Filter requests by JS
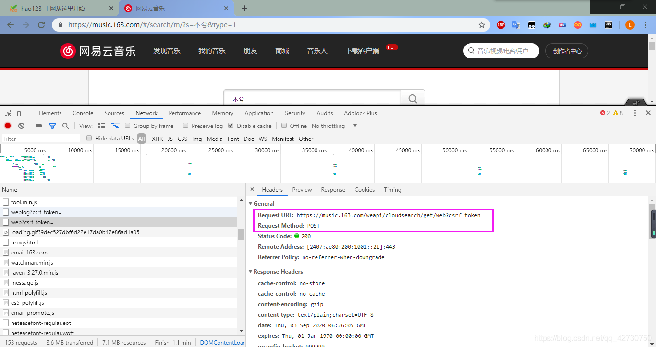 [x=170, y=139]
